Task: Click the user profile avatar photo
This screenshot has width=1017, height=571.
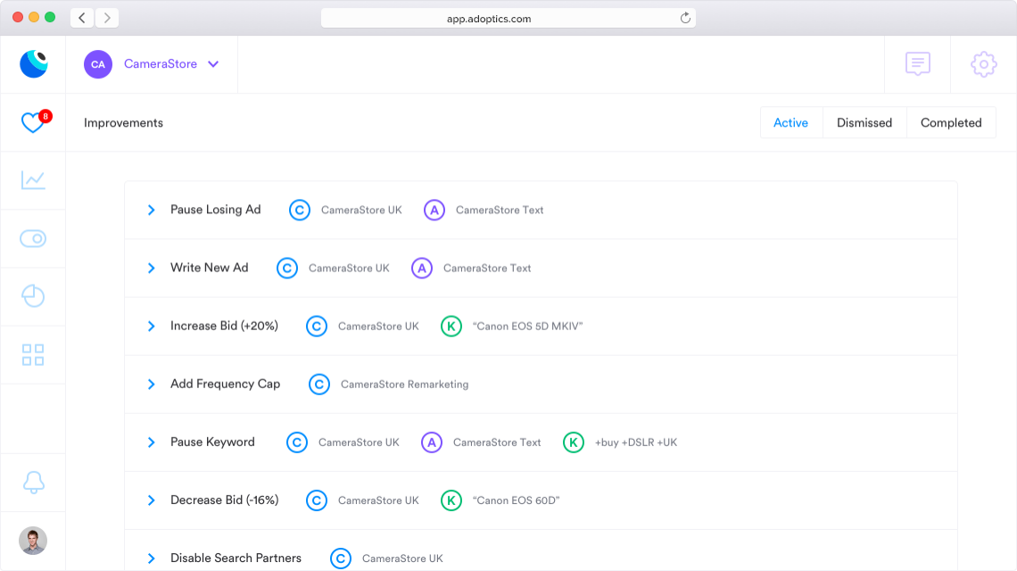Action: click(33, 541)
